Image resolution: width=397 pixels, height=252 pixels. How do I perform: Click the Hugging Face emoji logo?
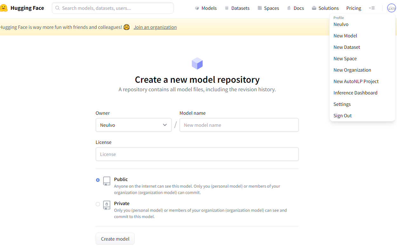click(3, 8)
